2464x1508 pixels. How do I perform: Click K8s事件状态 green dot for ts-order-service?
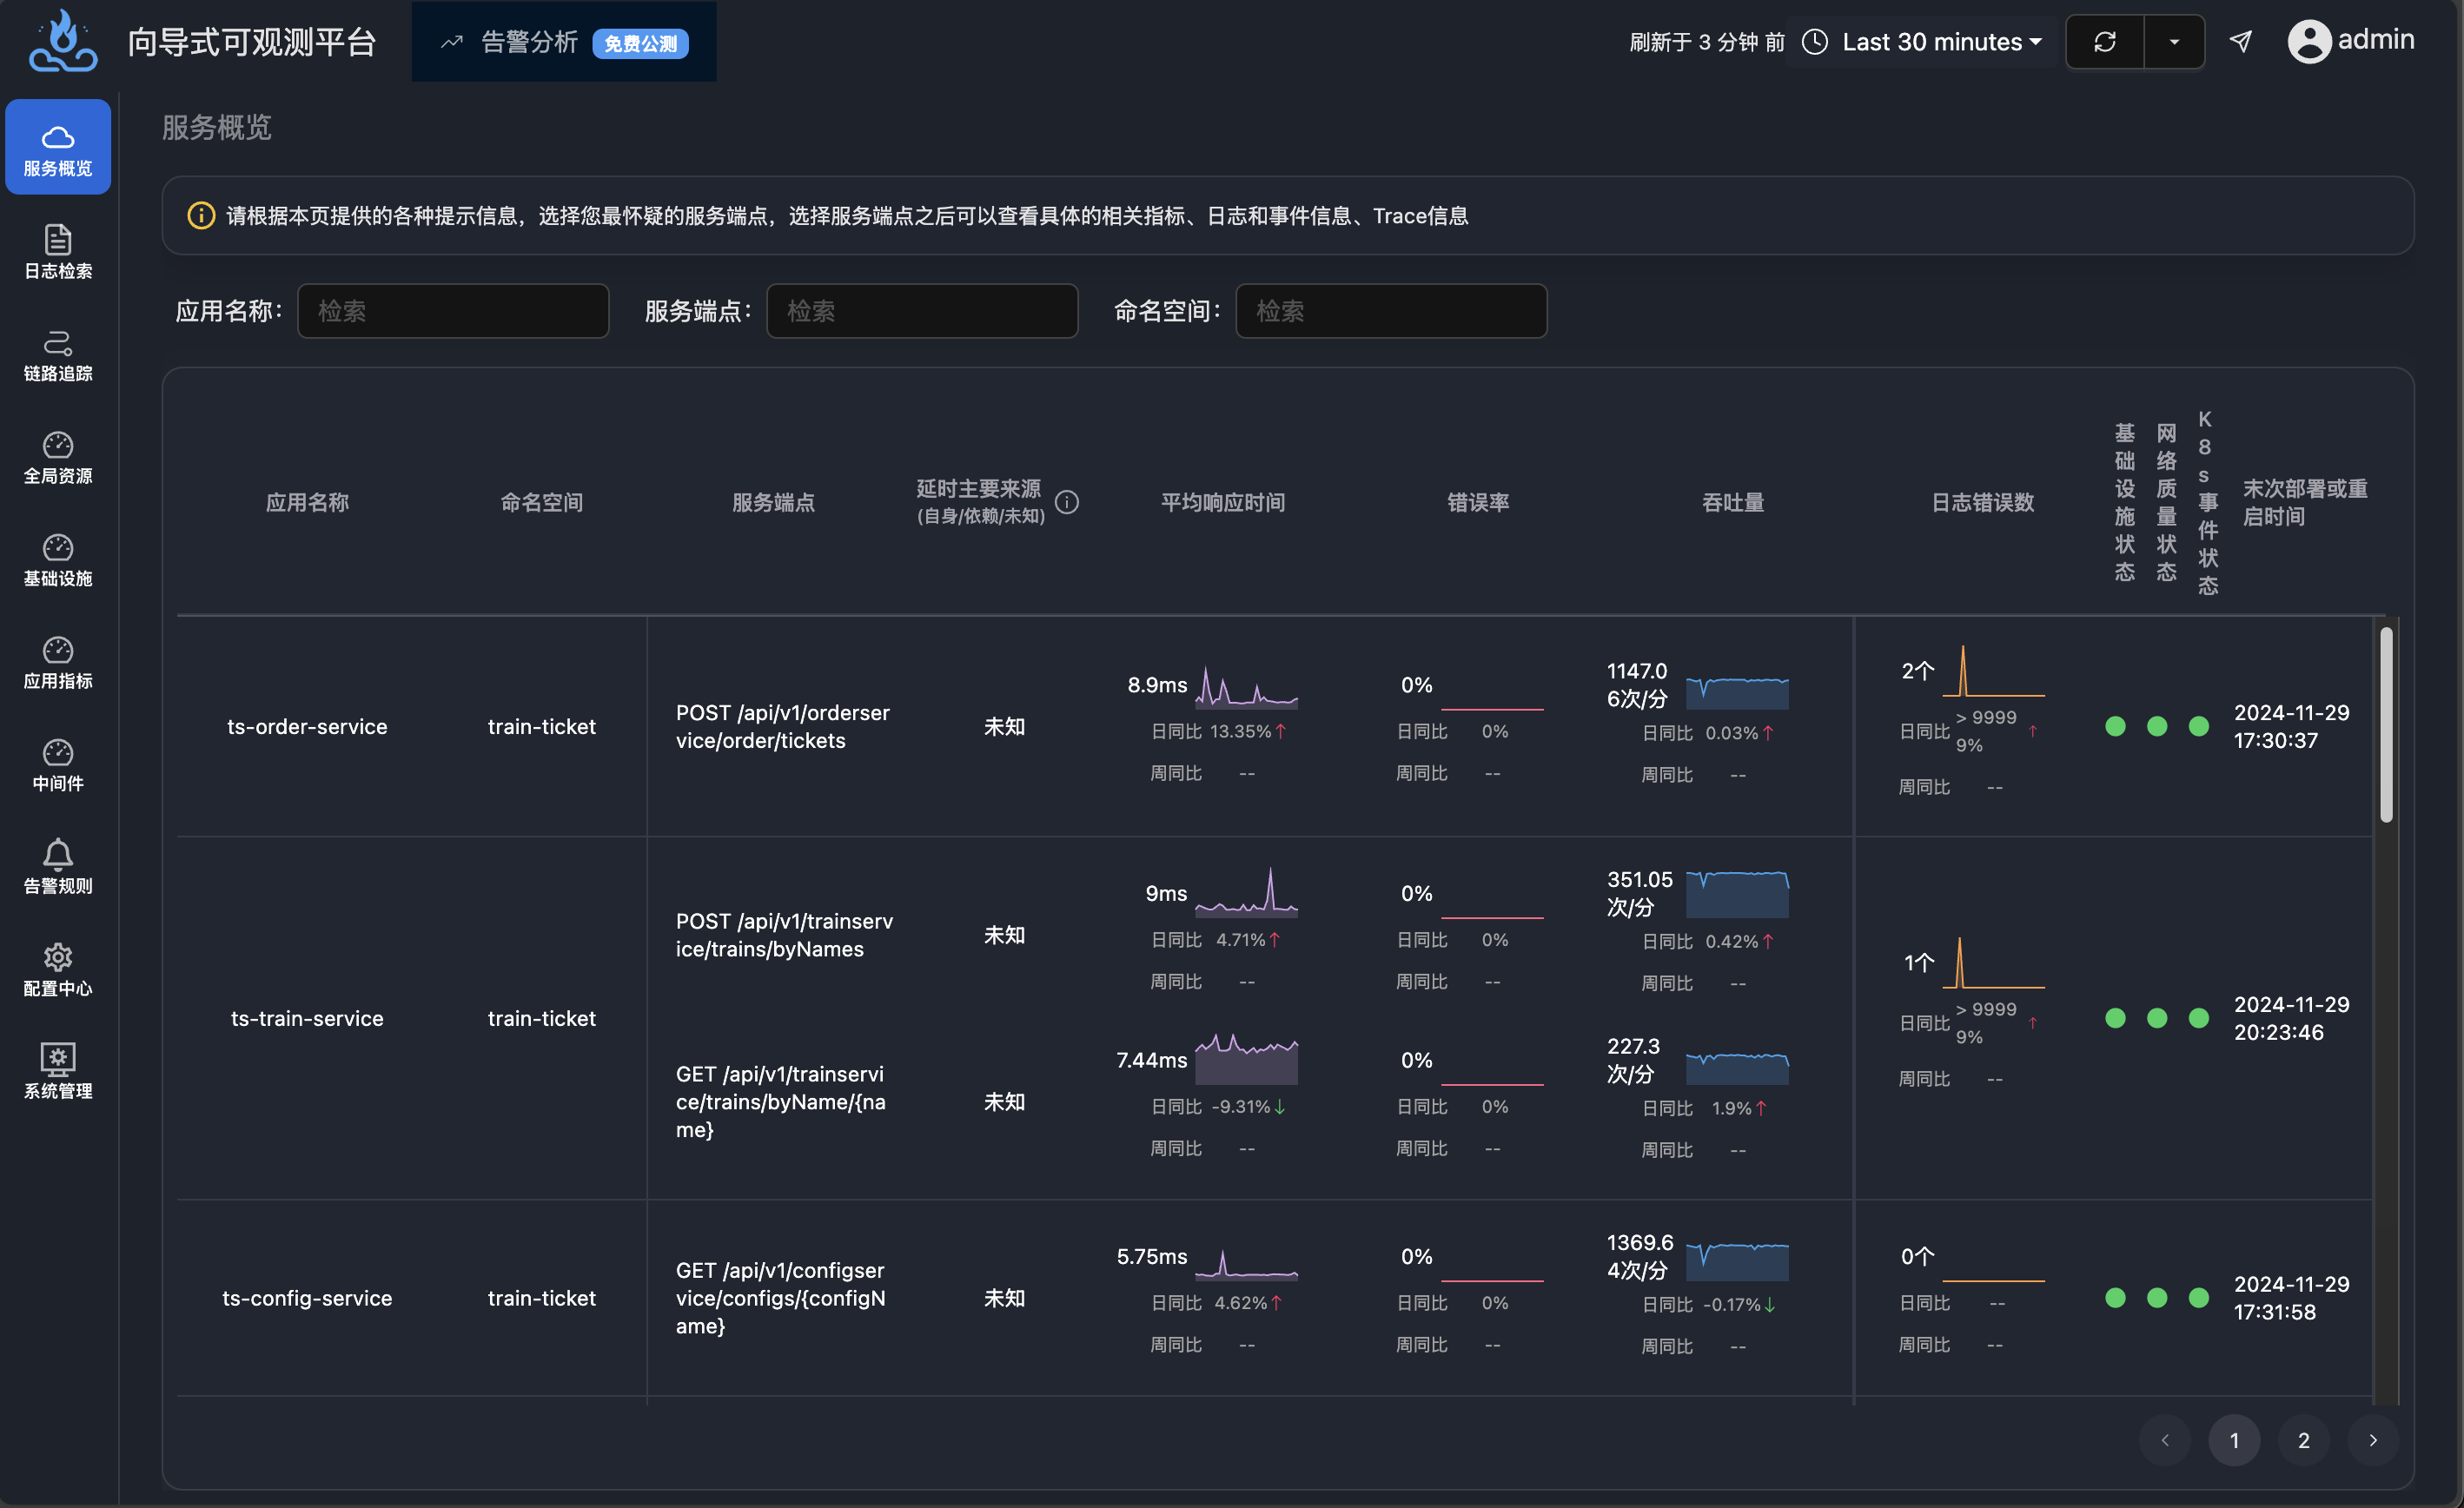point(2198,726)
